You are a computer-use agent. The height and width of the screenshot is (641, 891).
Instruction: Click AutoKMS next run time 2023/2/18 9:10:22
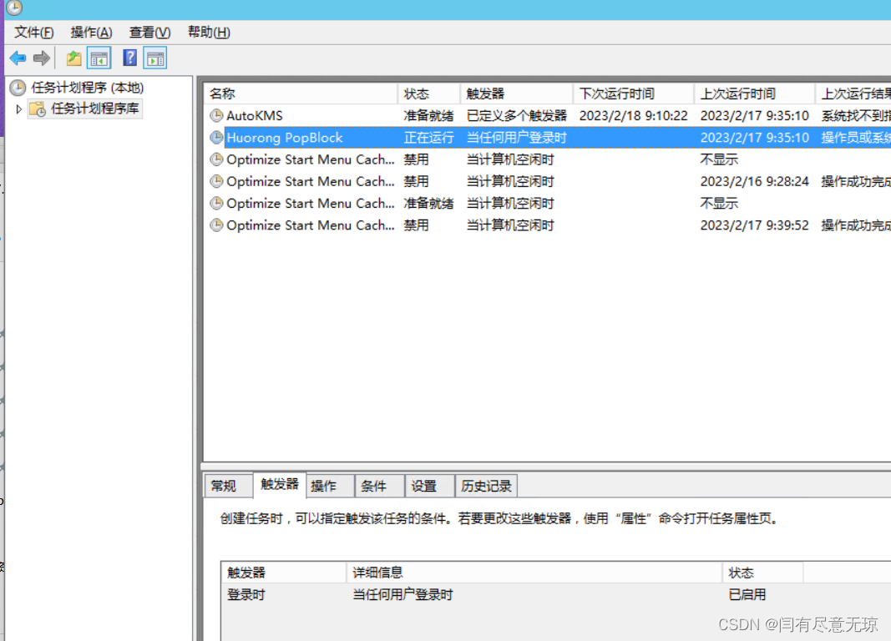coord(634,116)
